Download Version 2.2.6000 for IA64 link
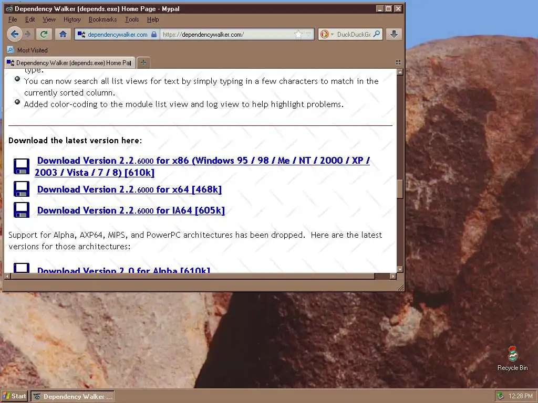Screen dimensions: 538x403 [x=131, y=210]
